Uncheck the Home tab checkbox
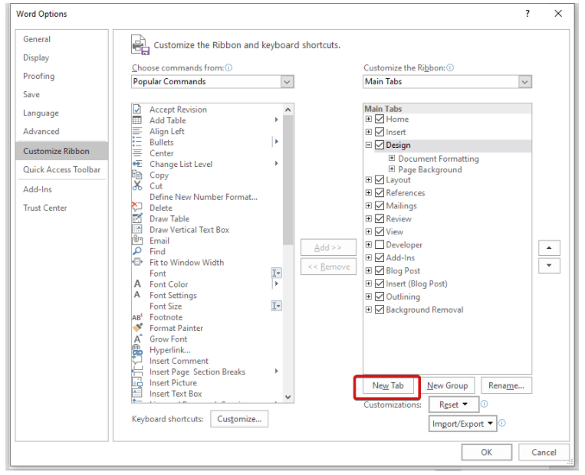 [380, 119]
